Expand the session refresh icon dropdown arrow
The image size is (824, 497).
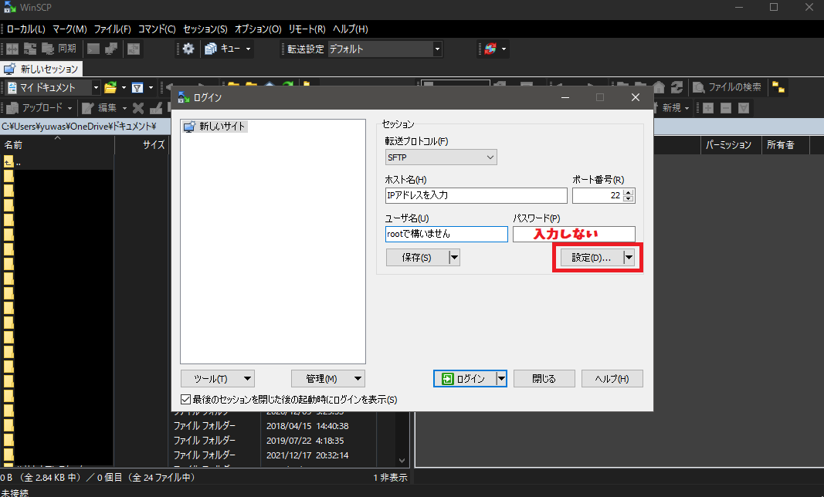coord(504,49)
